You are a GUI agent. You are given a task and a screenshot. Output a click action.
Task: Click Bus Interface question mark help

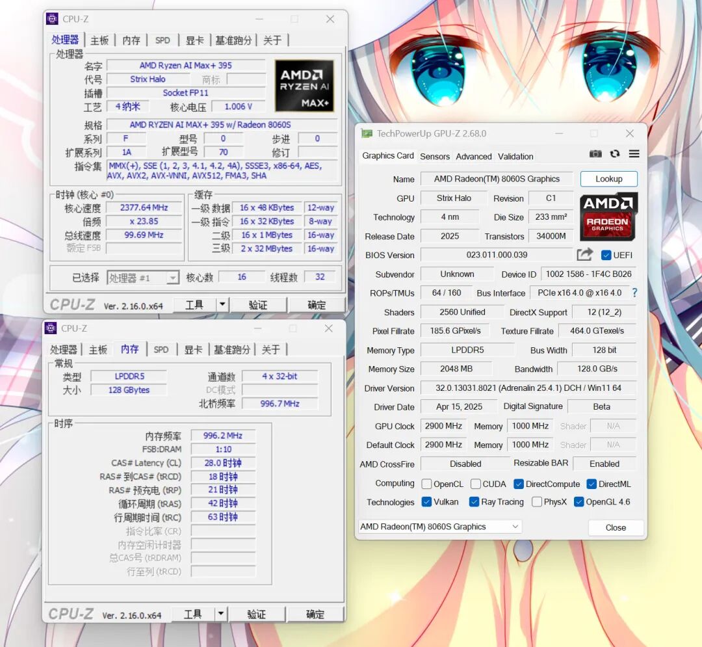(634, 293)
